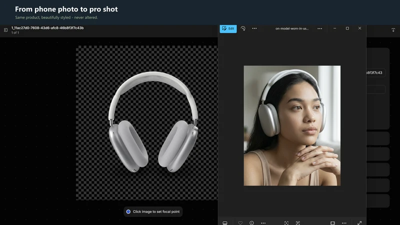Image resolution: width=400 pixels, height=225 pixels.
Task: Click the rotate image icon next to Edit
Action: click(x=243, y=28)
